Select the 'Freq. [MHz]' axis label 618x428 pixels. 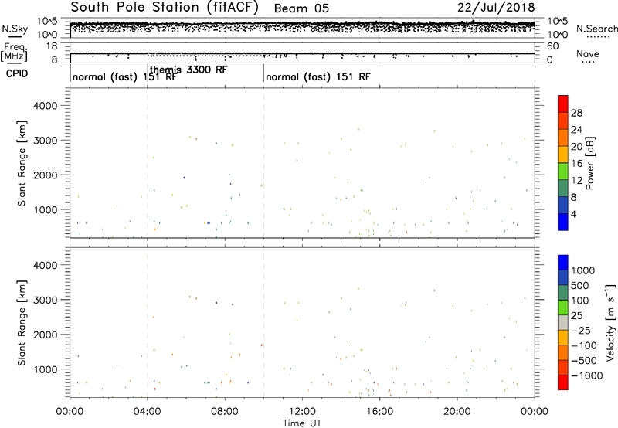(15, 52)
